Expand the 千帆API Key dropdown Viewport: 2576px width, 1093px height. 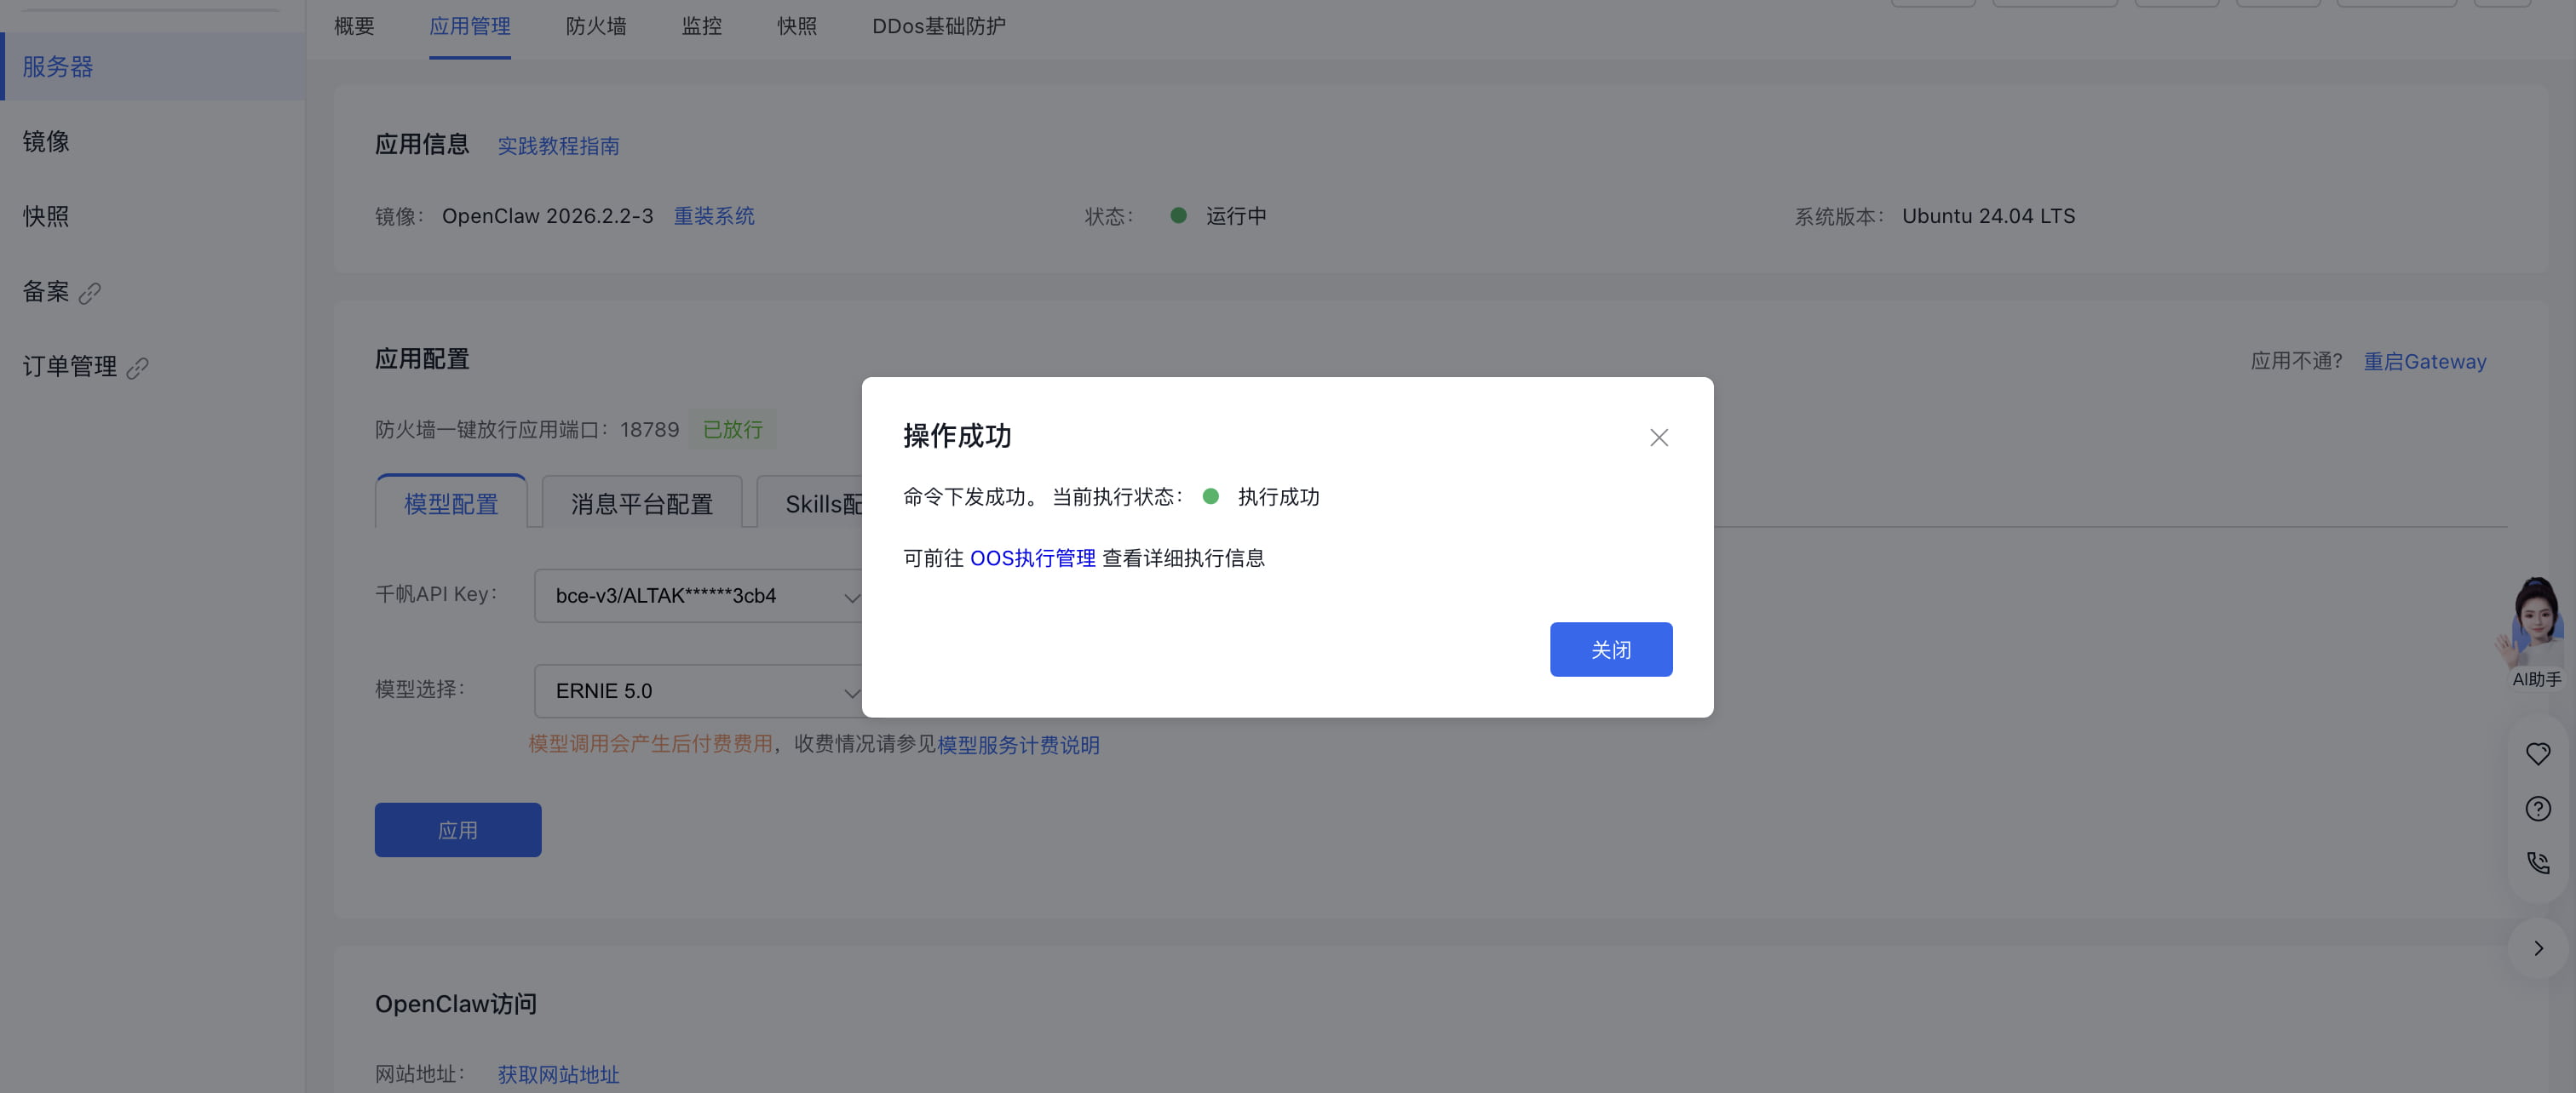coord(700,596)
